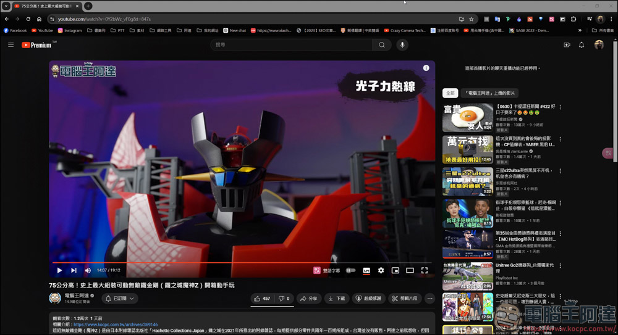Switch to miniplayer mode
The height and width of the screenshot is (335, 618).
pyautogui.click(x=396, y=270)
